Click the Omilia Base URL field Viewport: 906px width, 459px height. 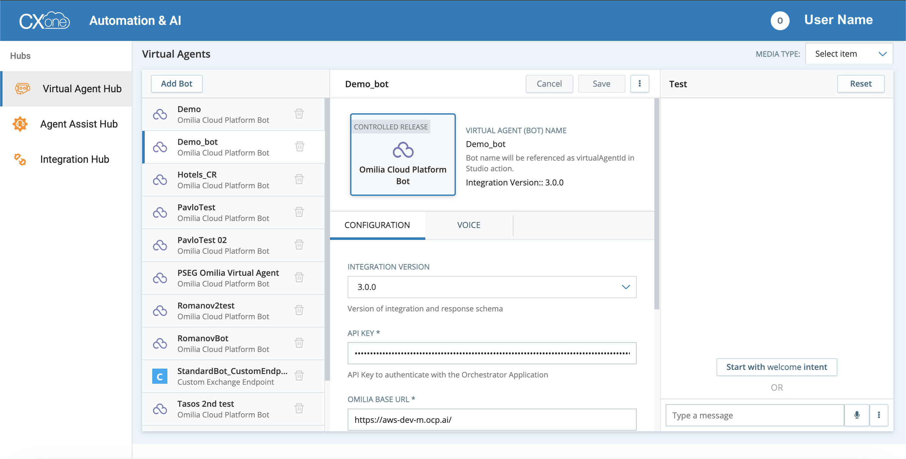click(x=492, y=420)
